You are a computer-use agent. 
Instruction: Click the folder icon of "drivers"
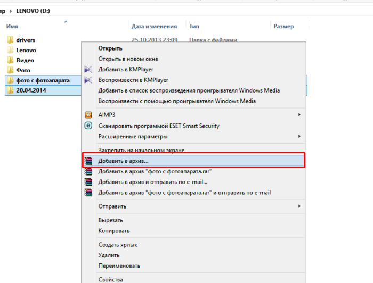tap(10, 40)
